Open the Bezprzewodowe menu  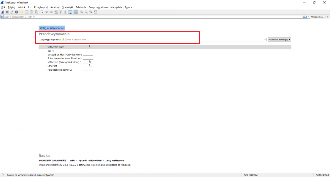(98, 7)
